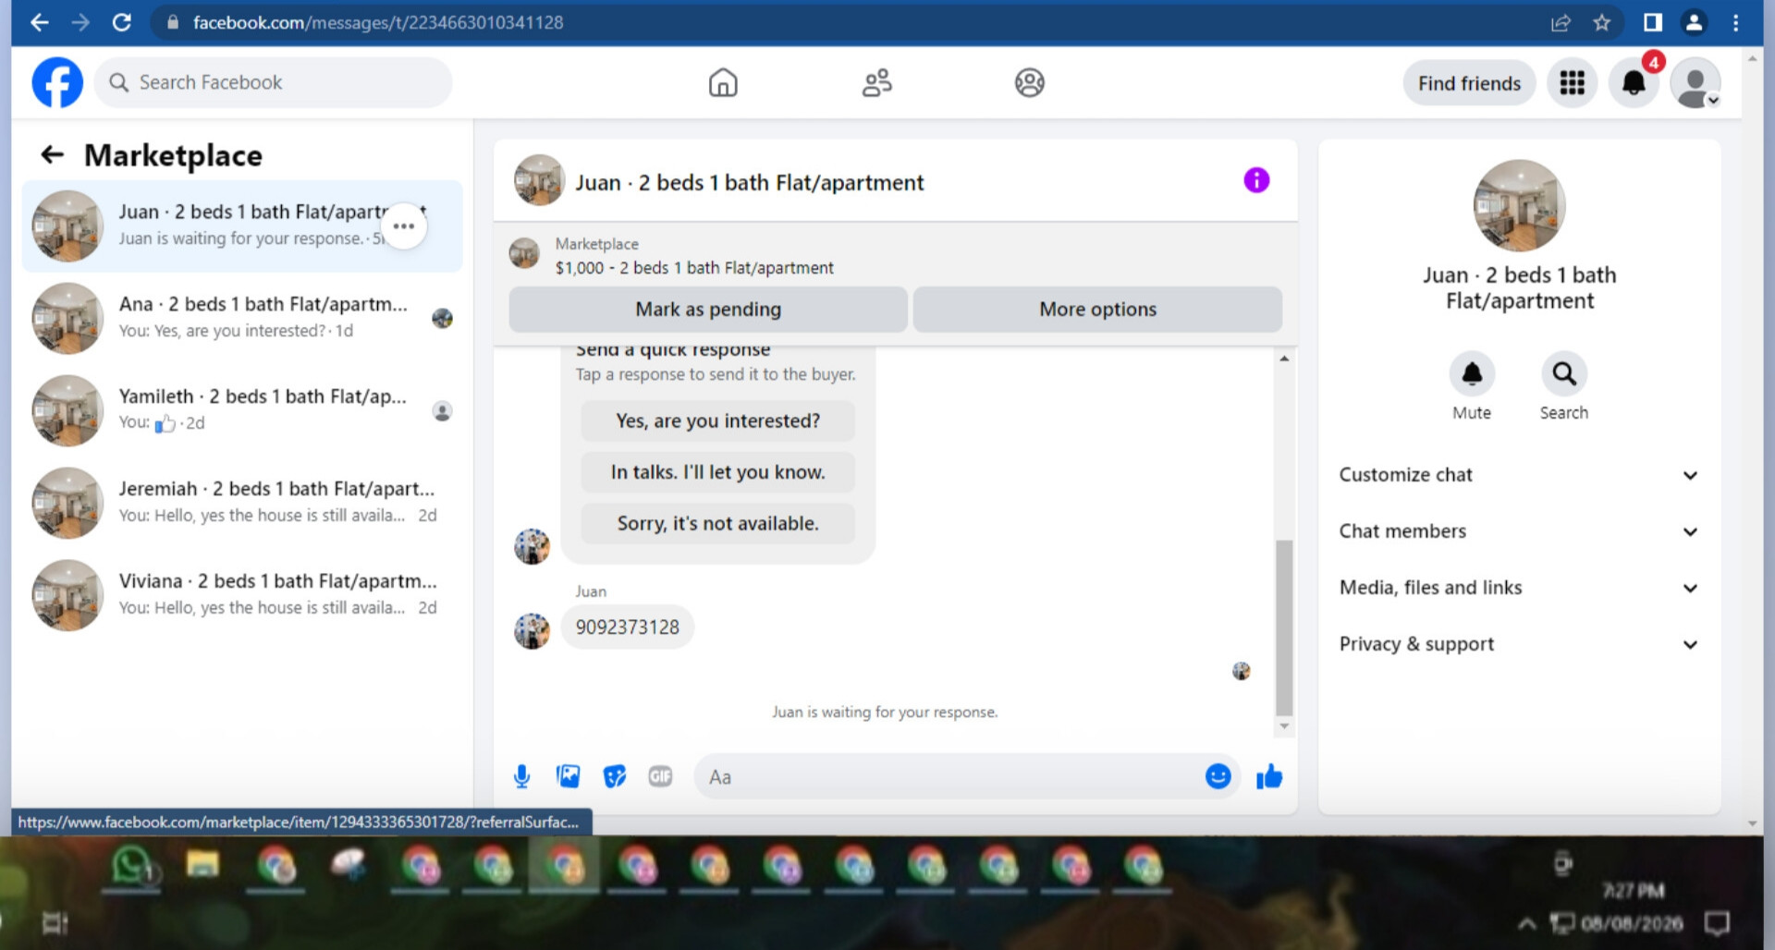This screenshot has width=1775, height=950.
Task: Open the Facebook logo home link
Action: pos(57,82)
